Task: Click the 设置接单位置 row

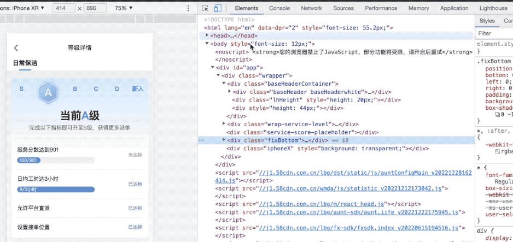Action: 80,227
